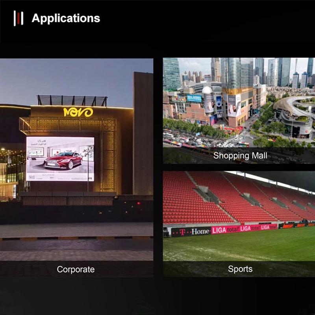Click the yellow NOVO sign on building
The image size is (315, 315).
(x=78, y=112)
